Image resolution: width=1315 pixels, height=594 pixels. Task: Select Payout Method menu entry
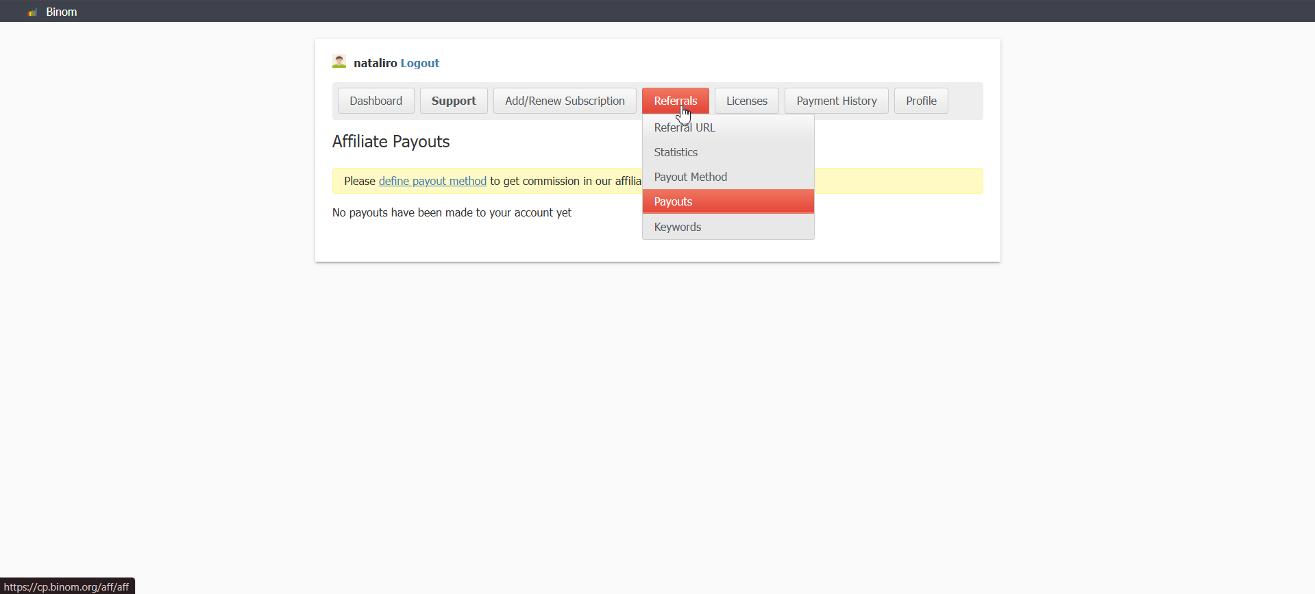pos(690,177)
